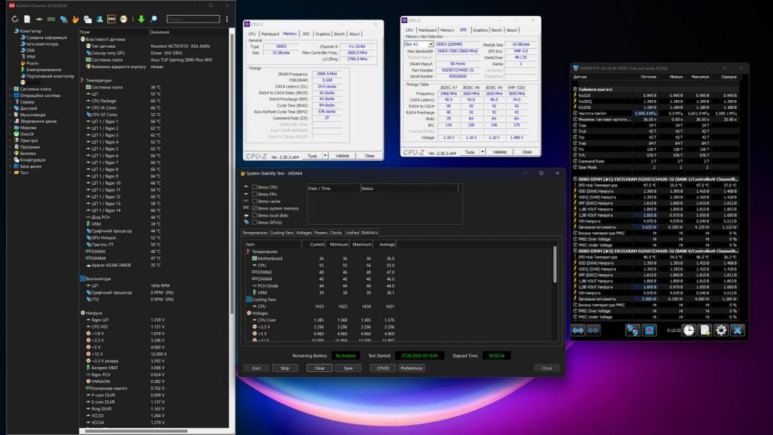This screenshot has height=435, width=773.
Task: Open Tools dropdown arrow in CPU-Z Memory window
Action: click(325, 156)
